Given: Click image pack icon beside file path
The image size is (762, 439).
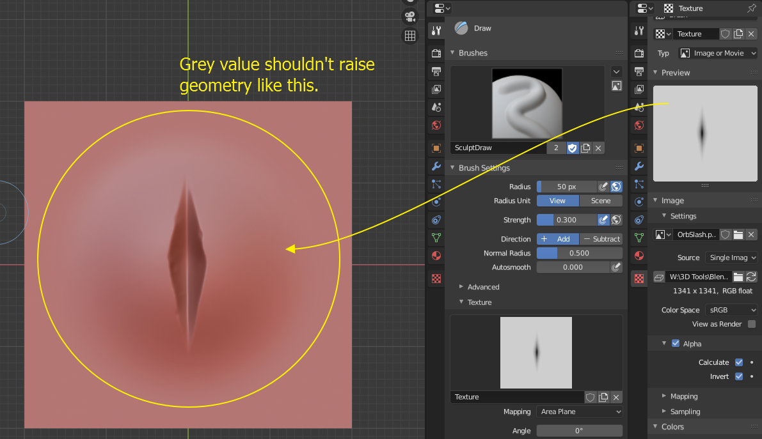Looking at the screenshot, I should (x=659, y=277).
